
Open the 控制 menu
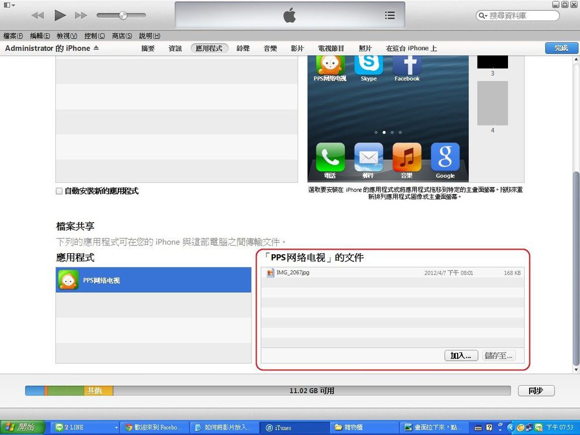click(x=95, y=36)
